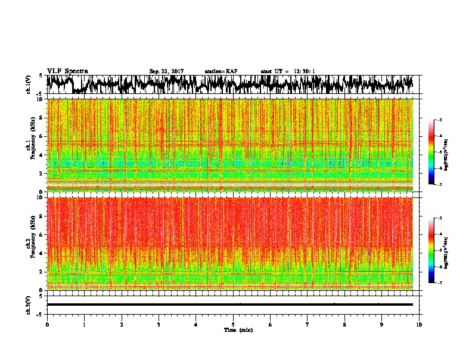Click the ch.3 flat voltage trace

(x=229, y=305)
